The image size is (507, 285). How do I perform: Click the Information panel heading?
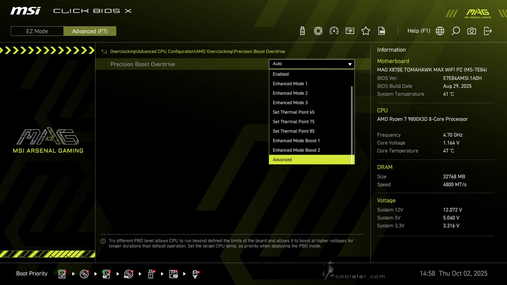tap(391, 50)
